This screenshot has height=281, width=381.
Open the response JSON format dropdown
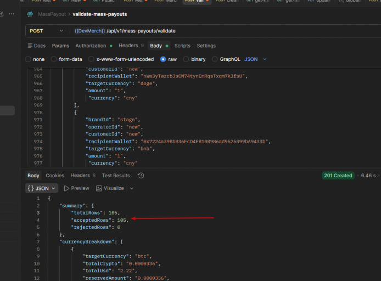tap(42, 188)
